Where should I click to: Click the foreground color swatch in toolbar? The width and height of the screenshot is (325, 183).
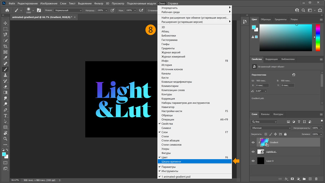(x=4, y=155)
